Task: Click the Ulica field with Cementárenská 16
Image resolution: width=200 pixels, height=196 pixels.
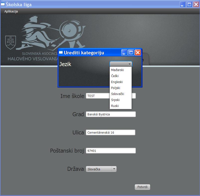Action: tap(110, 133)
